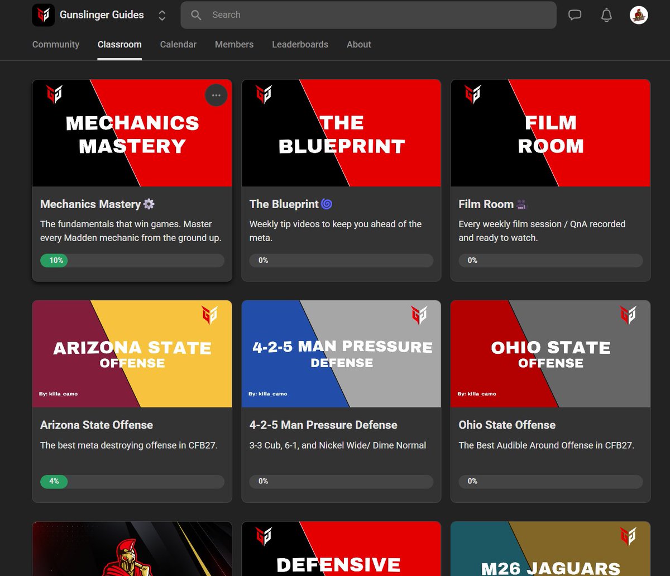The height and width of the screenshot is (576, 670).
Task: Open the Defensive course thumbnail
Action: (341, 549)
